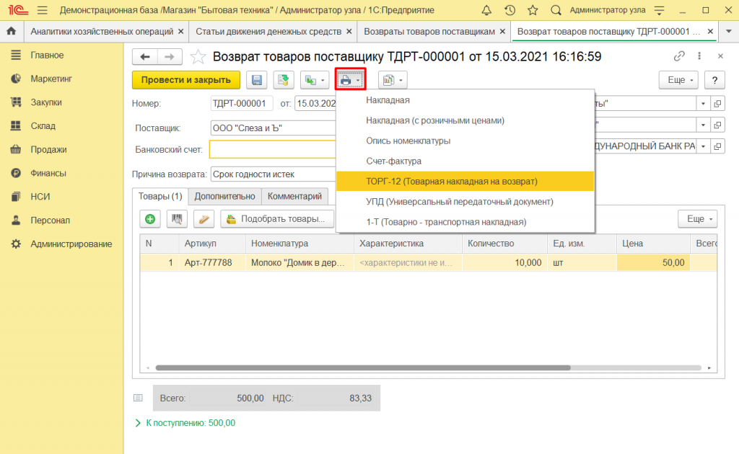Choose Счет-фактура from print menu

coord(393,161)
